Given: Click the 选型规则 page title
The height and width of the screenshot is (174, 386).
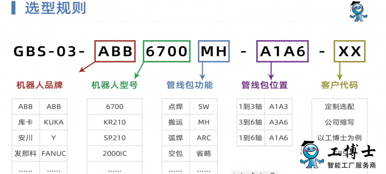Looking at the screenshot, I should coord(55,8).
